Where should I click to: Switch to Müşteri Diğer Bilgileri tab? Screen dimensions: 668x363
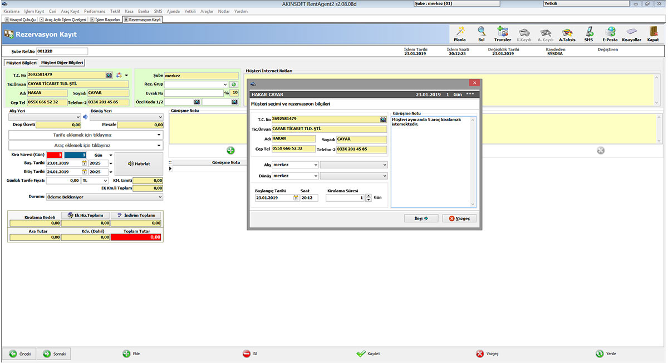coord(61,62)
